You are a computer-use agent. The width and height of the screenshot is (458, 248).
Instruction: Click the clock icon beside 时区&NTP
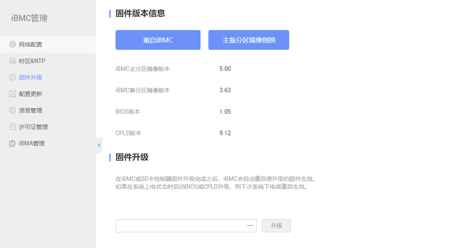(12, 61)
